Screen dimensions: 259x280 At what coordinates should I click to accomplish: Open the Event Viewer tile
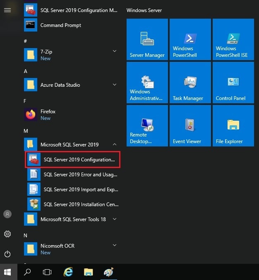click(190, 126)
